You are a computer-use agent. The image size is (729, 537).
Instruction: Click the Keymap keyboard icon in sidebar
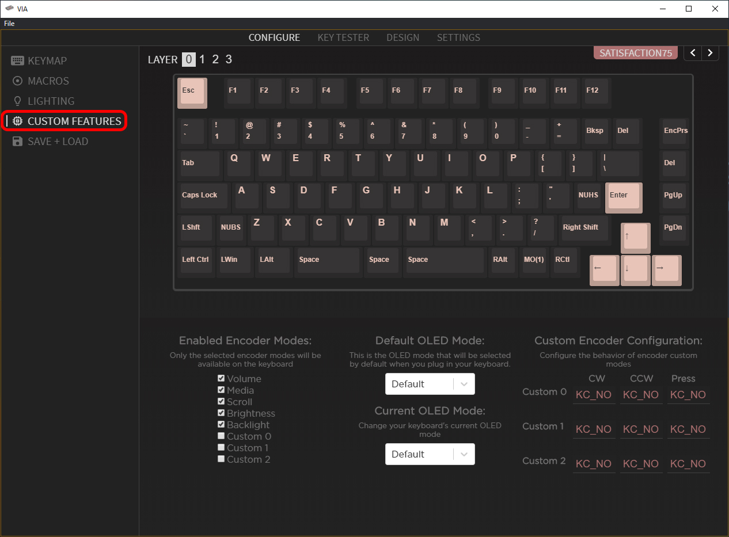(x=17, y=61)
